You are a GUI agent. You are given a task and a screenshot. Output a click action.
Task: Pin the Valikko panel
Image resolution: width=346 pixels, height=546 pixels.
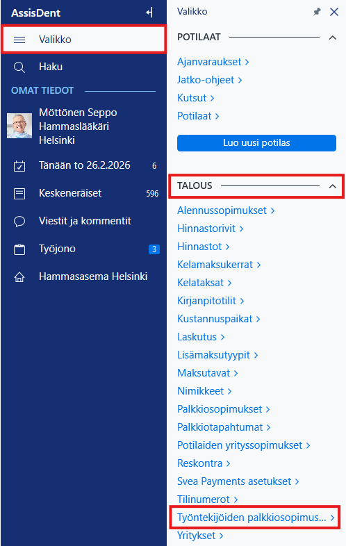point(317,12)
